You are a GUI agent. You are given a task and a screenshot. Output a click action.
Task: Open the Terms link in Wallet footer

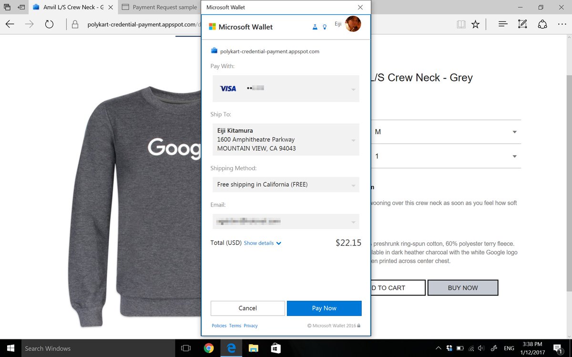[235, 326]
